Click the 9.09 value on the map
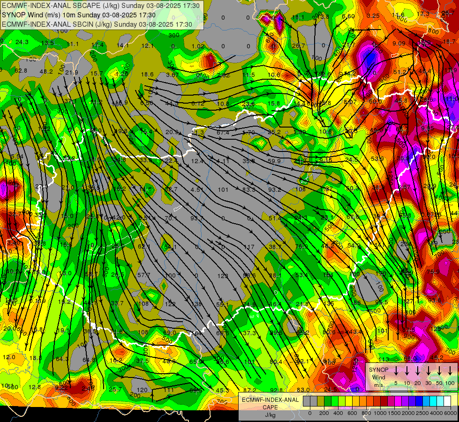 coord(399,44)
